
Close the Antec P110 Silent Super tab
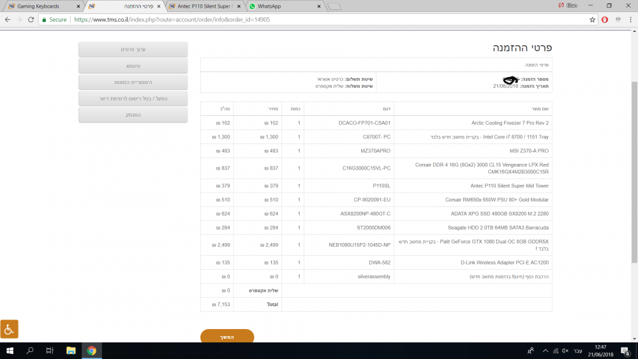click(x=239, y=6)
